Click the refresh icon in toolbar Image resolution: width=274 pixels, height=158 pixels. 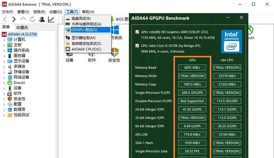33,19
